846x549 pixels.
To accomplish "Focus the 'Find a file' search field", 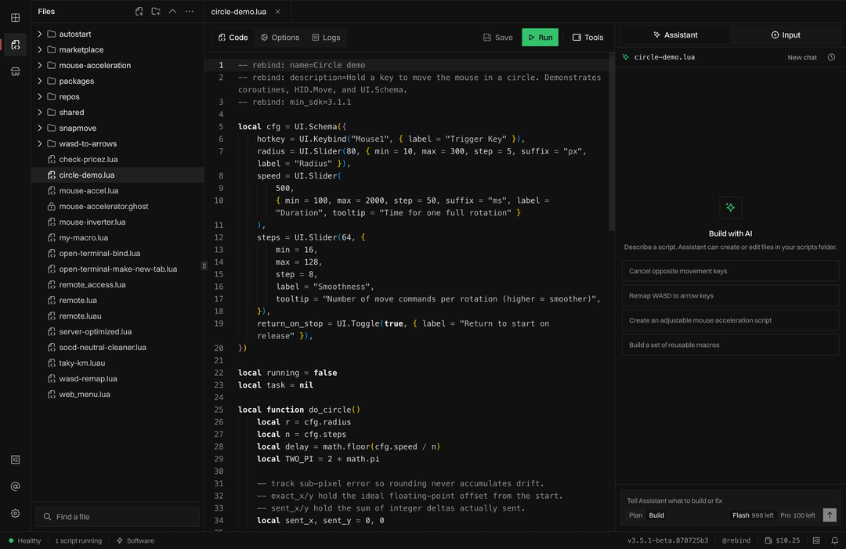I will click(x=117, y=517).
